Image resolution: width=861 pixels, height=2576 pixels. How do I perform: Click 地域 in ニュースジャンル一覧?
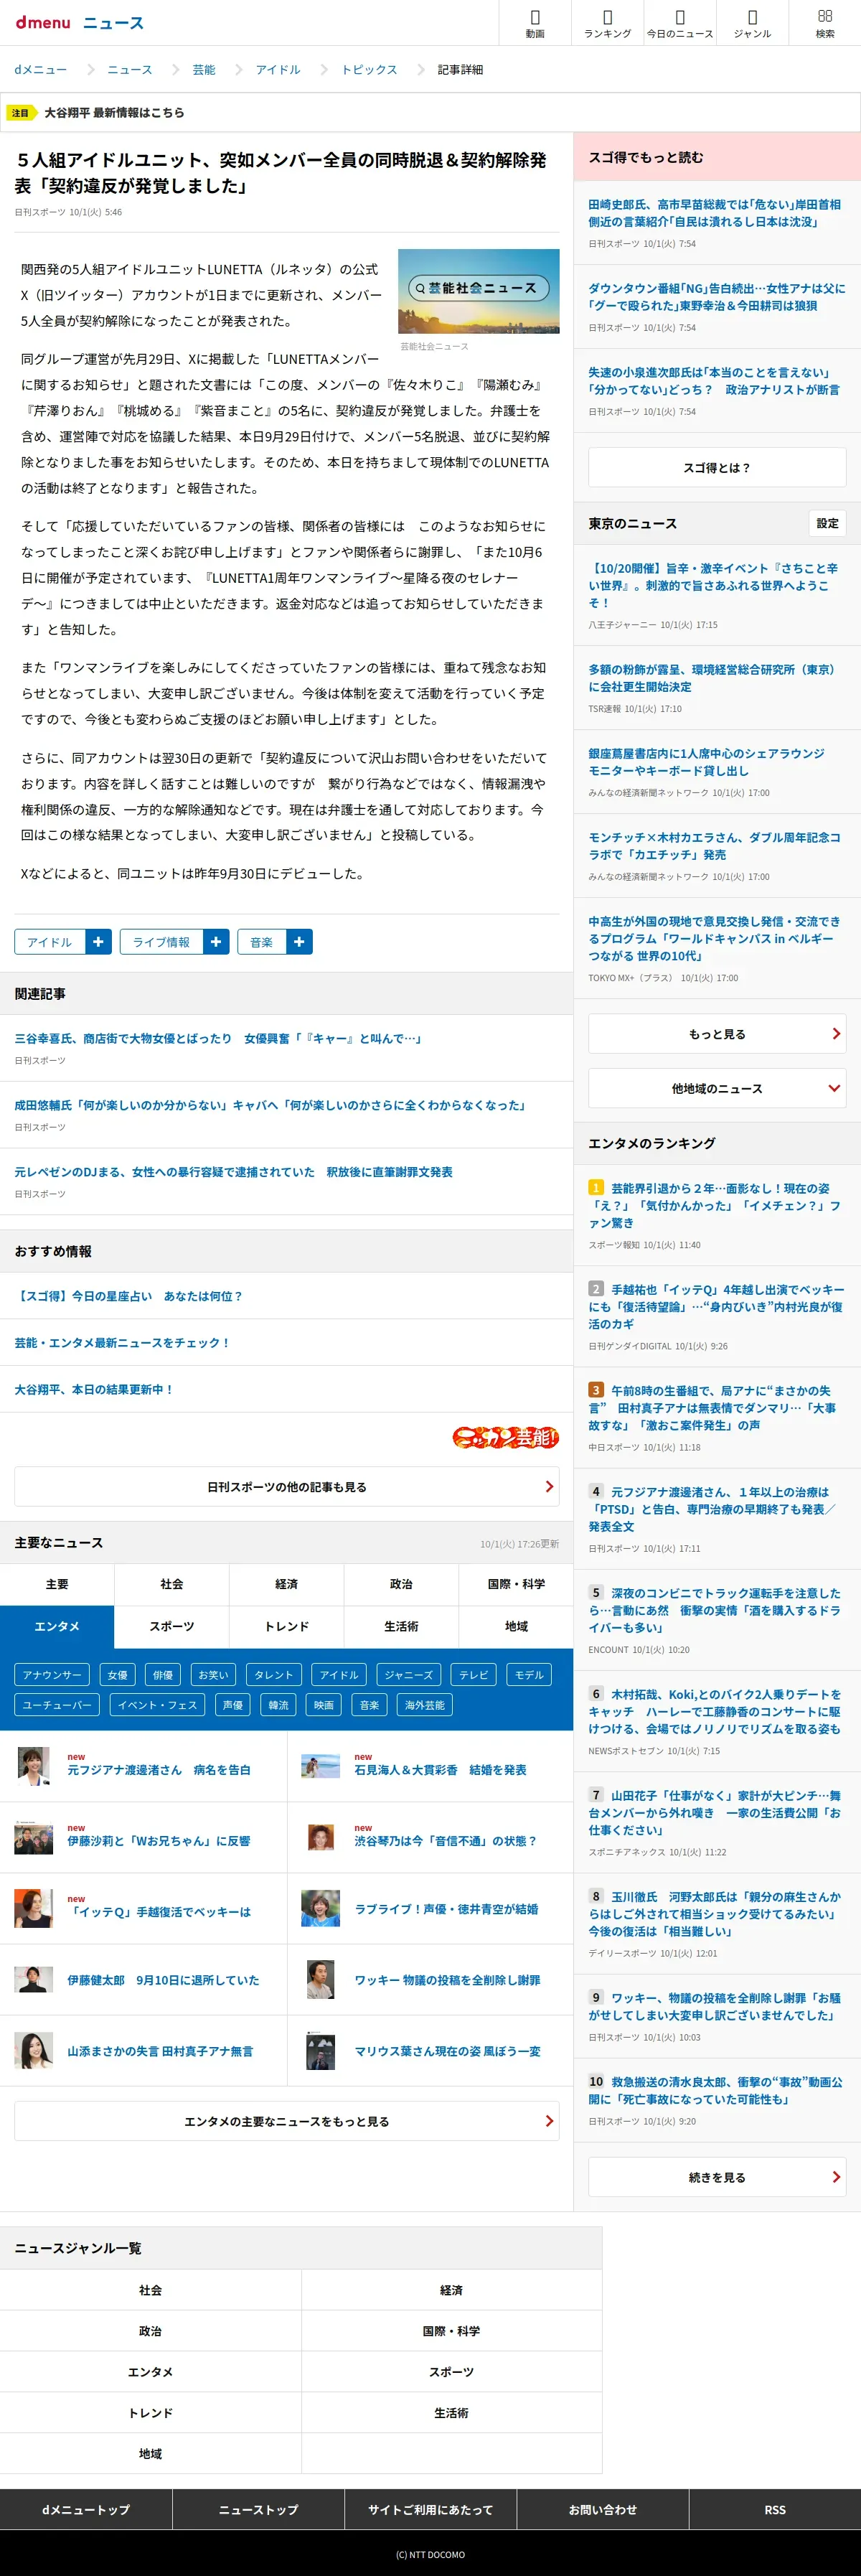tap(150, 2454)
